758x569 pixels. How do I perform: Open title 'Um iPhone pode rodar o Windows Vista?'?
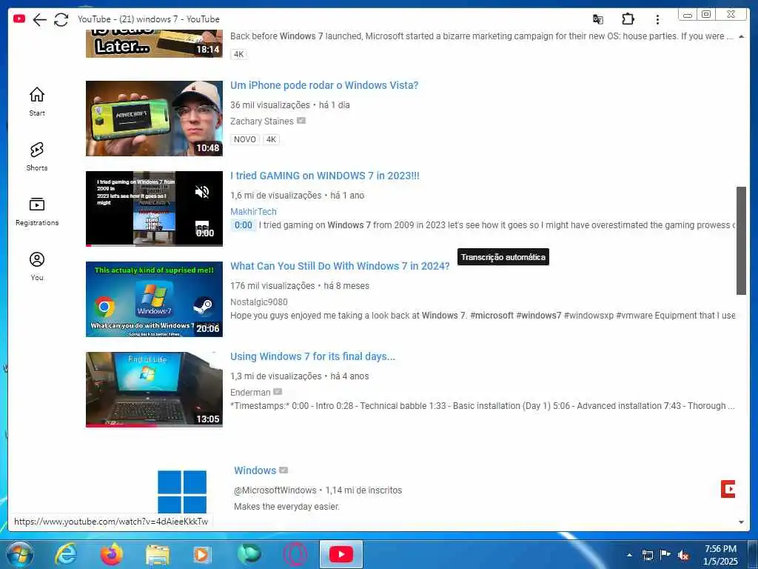pos(324,85)
